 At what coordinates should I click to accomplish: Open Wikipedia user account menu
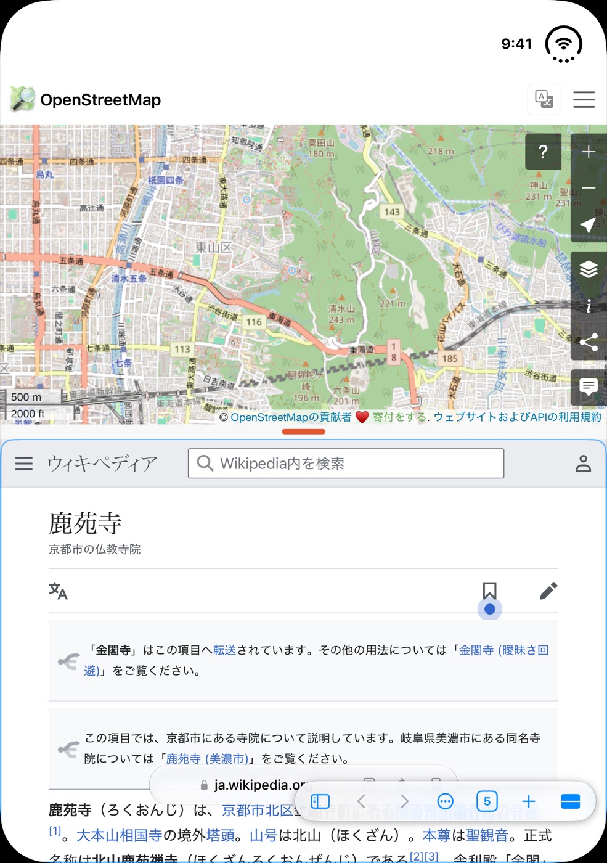[583, 464]
